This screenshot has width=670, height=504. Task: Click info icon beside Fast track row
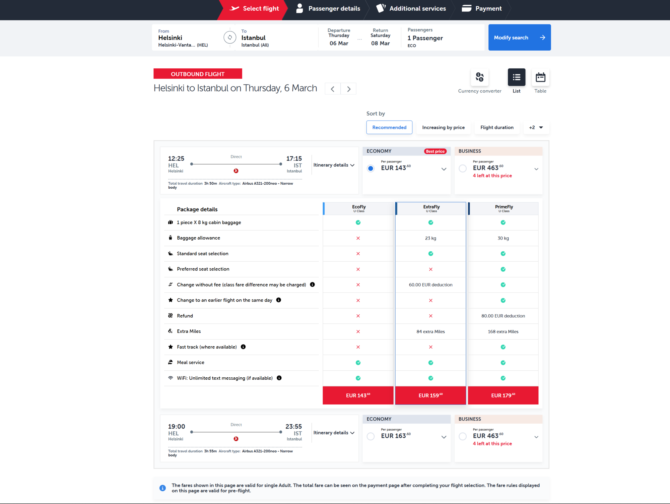243,347
